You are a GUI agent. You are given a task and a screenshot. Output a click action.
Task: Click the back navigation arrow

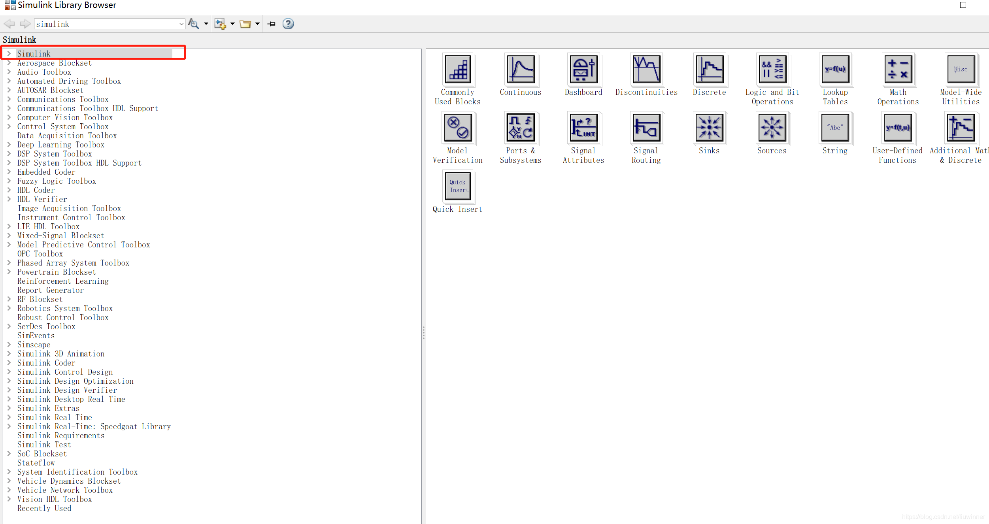coord(9,24)
